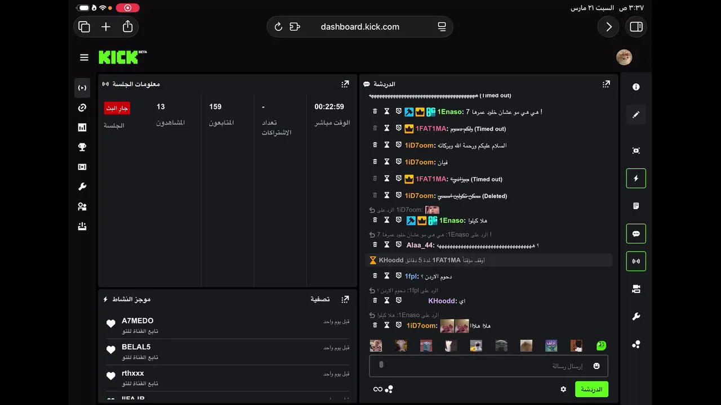Click the dashboard.kick.com address bar
Viewport: 721px width, 405px height.
pyautogui.click(x=360, y=26)
